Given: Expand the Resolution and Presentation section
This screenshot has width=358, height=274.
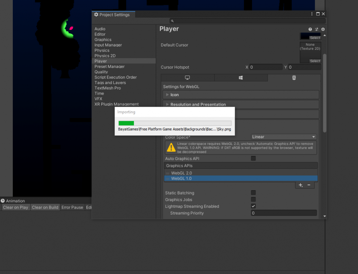Looking at the screenshot, I should pyautogui.click(x=198, y=104).
